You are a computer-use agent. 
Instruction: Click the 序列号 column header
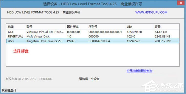click(x=93, y=27)
